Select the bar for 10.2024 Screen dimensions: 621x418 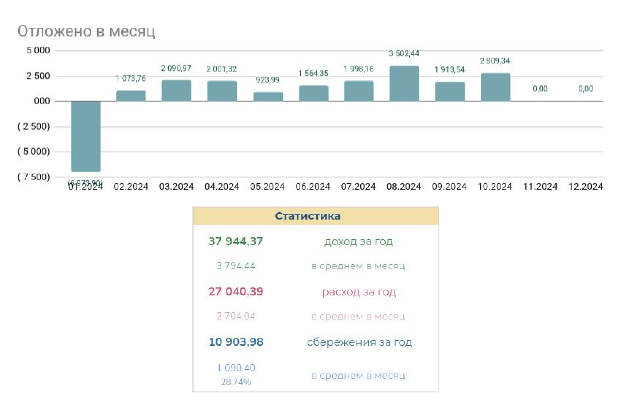pyautogui.click(x=495, y=87)
